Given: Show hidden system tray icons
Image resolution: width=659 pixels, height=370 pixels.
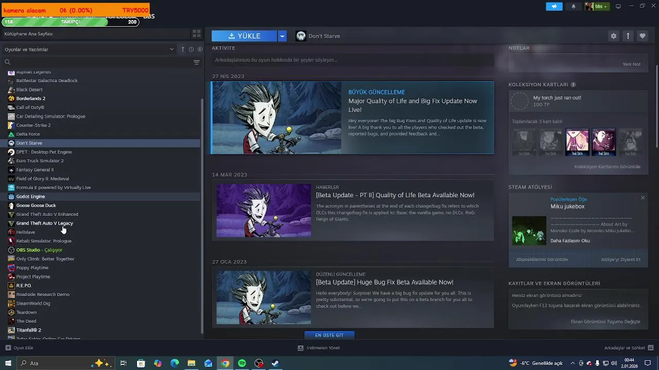Looking at the screenshot, I should (x=572, y=363).
